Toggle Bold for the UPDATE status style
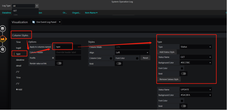Viewport: 227px width, 110px height. click(x=184, y=106)
